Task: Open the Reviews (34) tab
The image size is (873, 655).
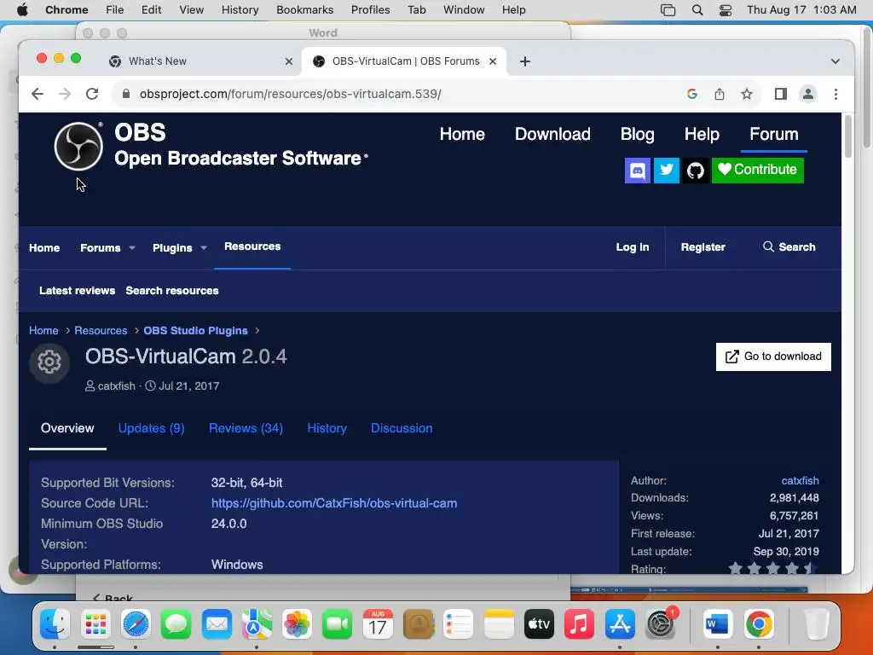Action: coord(246,428)
